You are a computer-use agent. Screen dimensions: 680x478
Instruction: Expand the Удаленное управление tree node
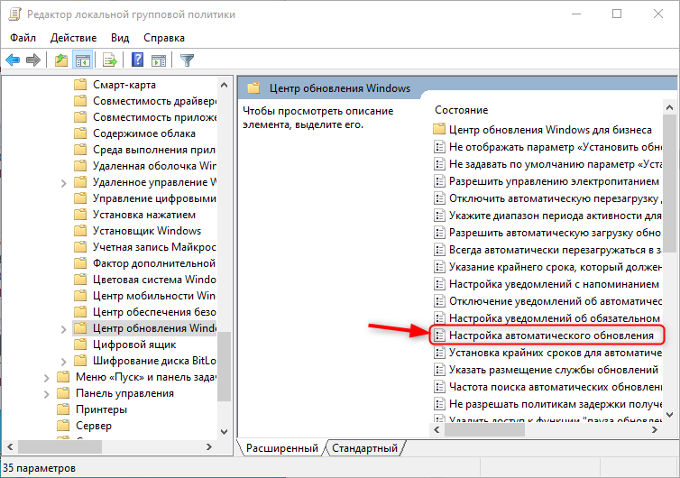click(x=63, y=183)
